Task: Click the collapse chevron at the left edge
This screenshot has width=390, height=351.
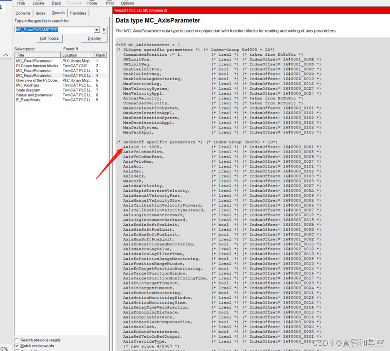Action: click(5, 55)
